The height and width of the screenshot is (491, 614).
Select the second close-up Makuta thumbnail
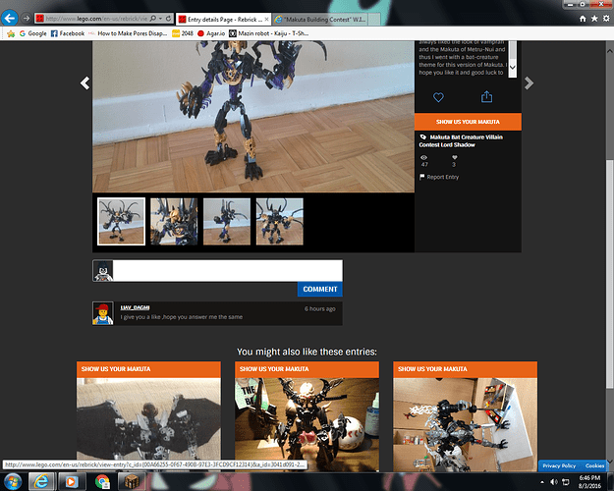pos(174,221)
